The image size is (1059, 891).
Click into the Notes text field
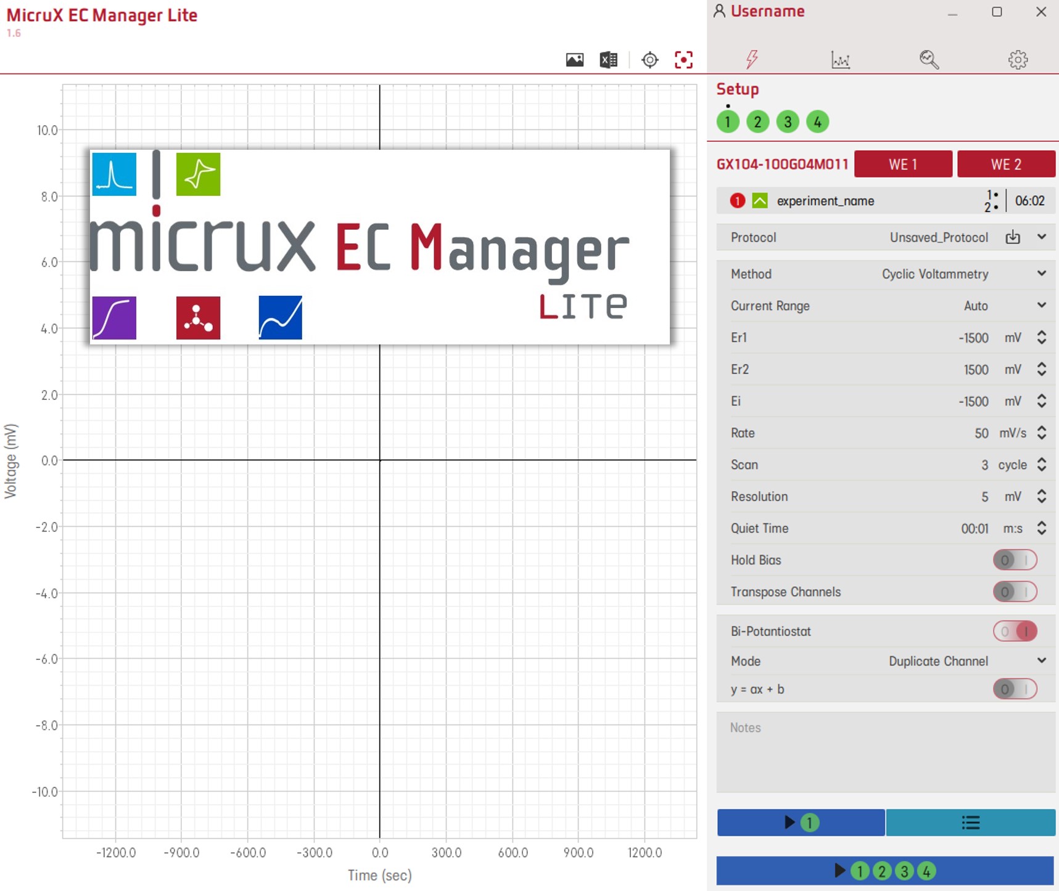coord(885,752)
